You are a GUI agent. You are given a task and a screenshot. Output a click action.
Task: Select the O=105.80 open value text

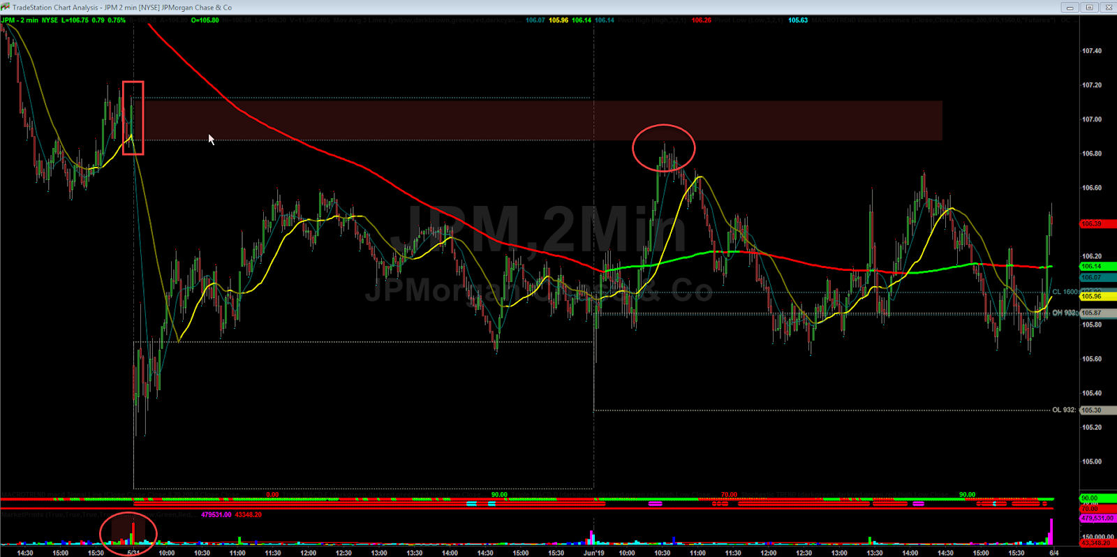click(x=205, y=20)
